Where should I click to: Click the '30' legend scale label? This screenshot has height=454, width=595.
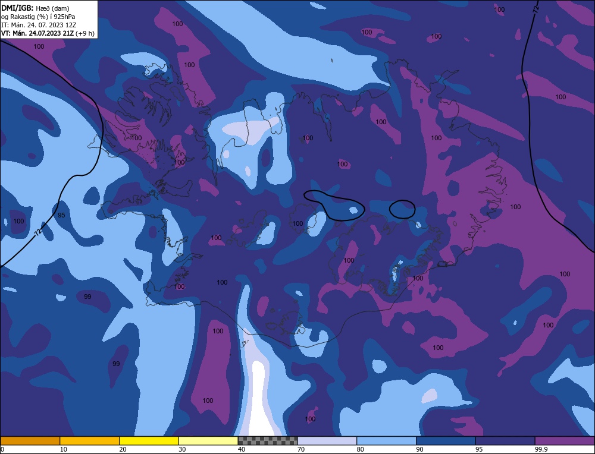182,449
